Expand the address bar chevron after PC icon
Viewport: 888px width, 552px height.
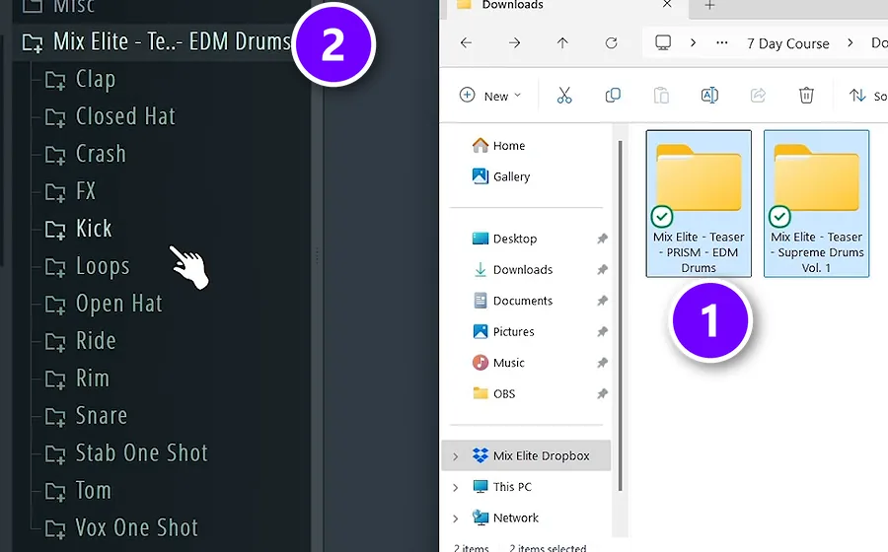click(x=693, y=43)
